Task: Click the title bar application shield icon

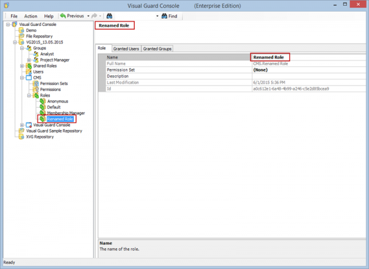Action: coord(6,5)
